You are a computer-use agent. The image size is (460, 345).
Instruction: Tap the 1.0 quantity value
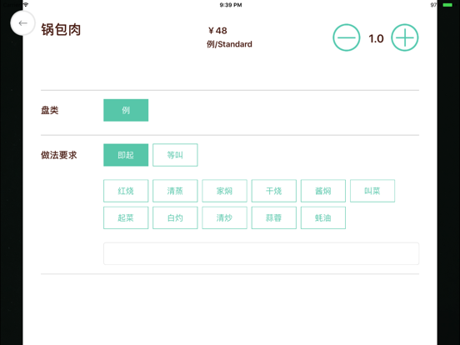coord(376,38)
